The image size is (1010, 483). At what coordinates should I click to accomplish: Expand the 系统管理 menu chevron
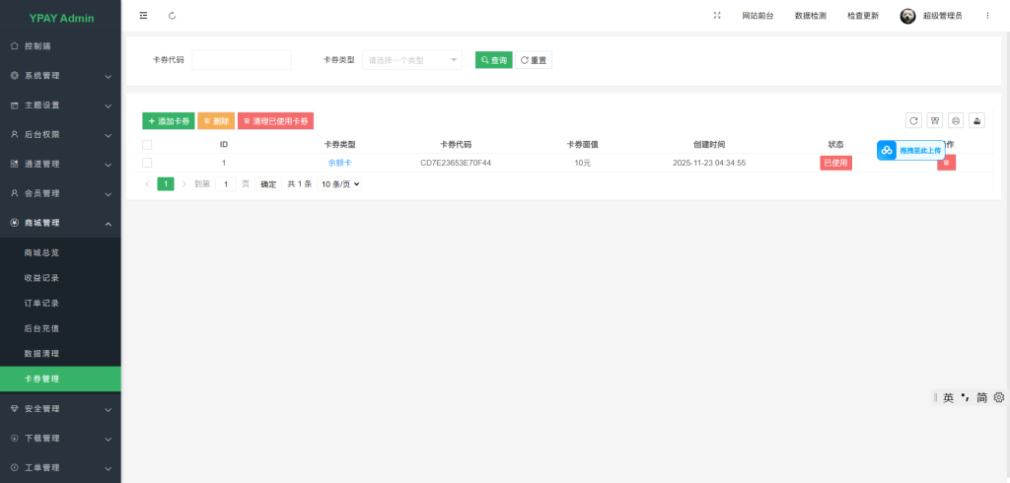tap(108, 77)
